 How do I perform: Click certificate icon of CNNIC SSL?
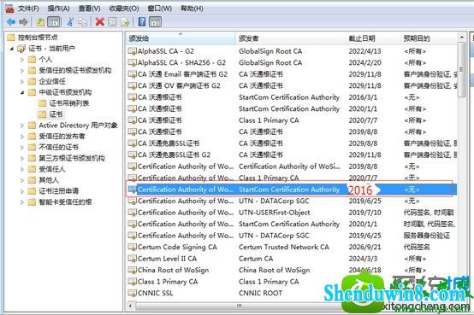click(132, 293)
